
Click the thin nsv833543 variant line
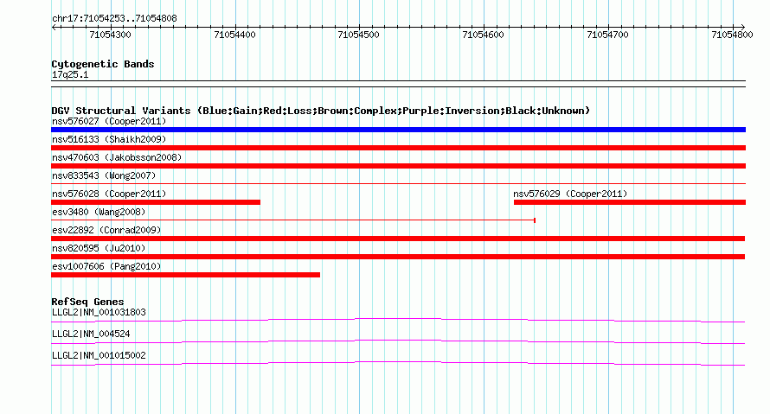point(398,184)
